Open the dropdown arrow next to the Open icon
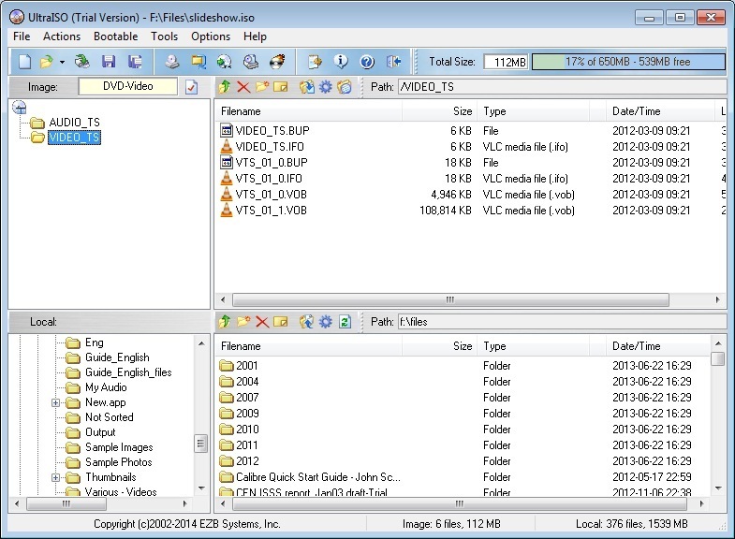This screenshot has height=539, width=735. pyautogui.click(x=62, y=62)
